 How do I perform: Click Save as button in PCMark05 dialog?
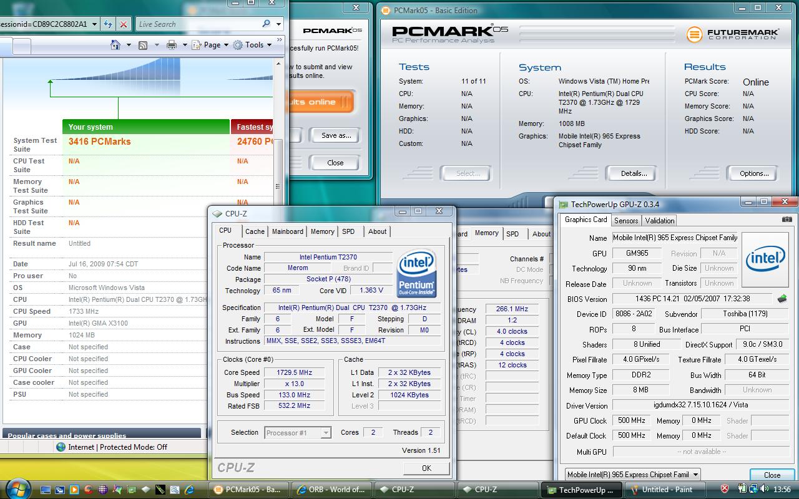(x=336, y=135)
